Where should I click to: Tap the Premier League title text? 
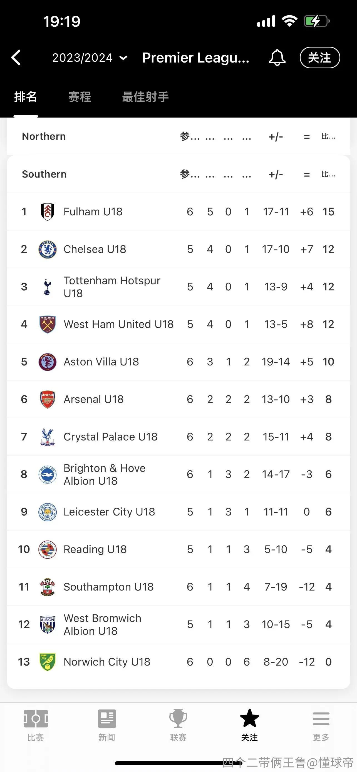click(196, 58)
